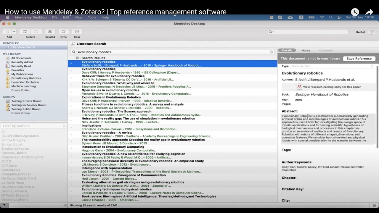Click the My Publications person icon
Viewport: 379px width, 213px height.
tap(8, 74)
